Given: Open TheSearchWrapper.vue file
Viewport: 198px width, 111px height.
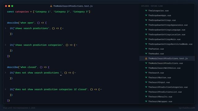Looking at the screenshot, I should (160, 101).
